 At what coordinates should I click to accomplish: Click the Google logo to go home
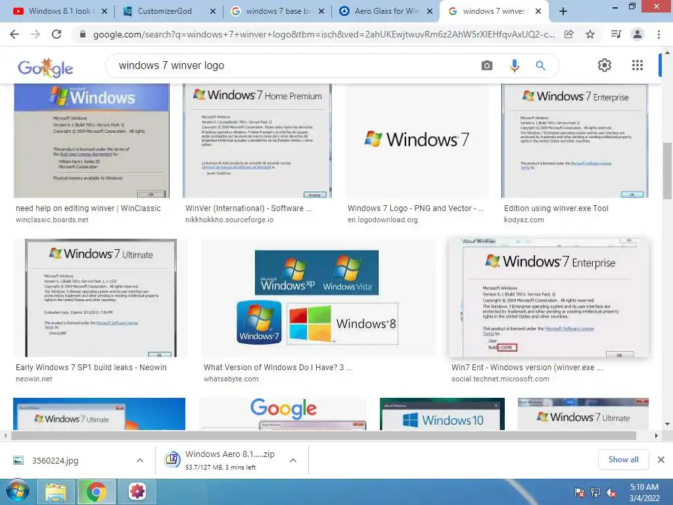coord(45,68)
